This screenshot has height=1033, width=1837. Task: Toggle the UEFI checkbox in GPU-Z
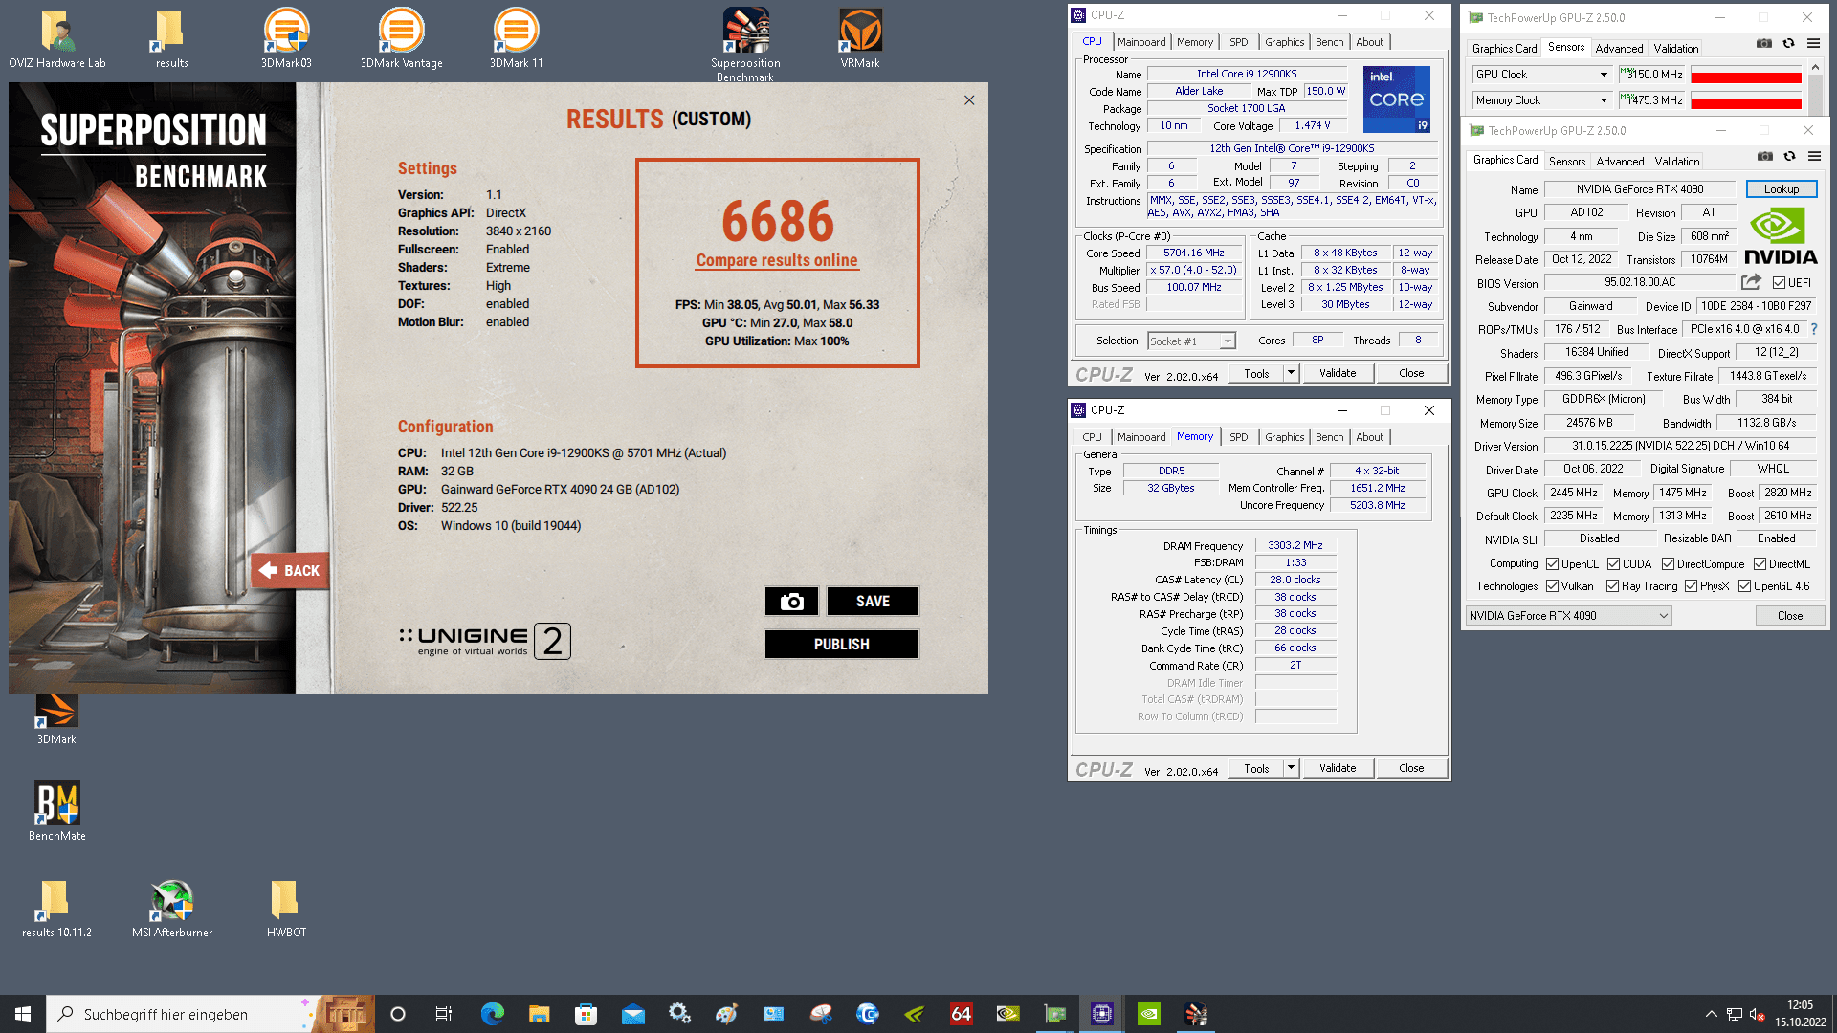coord(1779,283)
